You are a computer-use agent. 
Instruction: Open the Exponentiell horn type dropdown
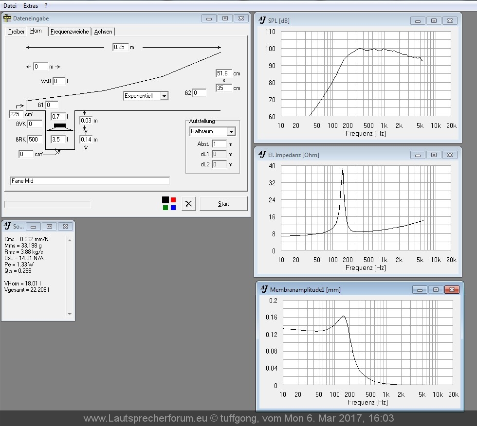click(164, 96)
